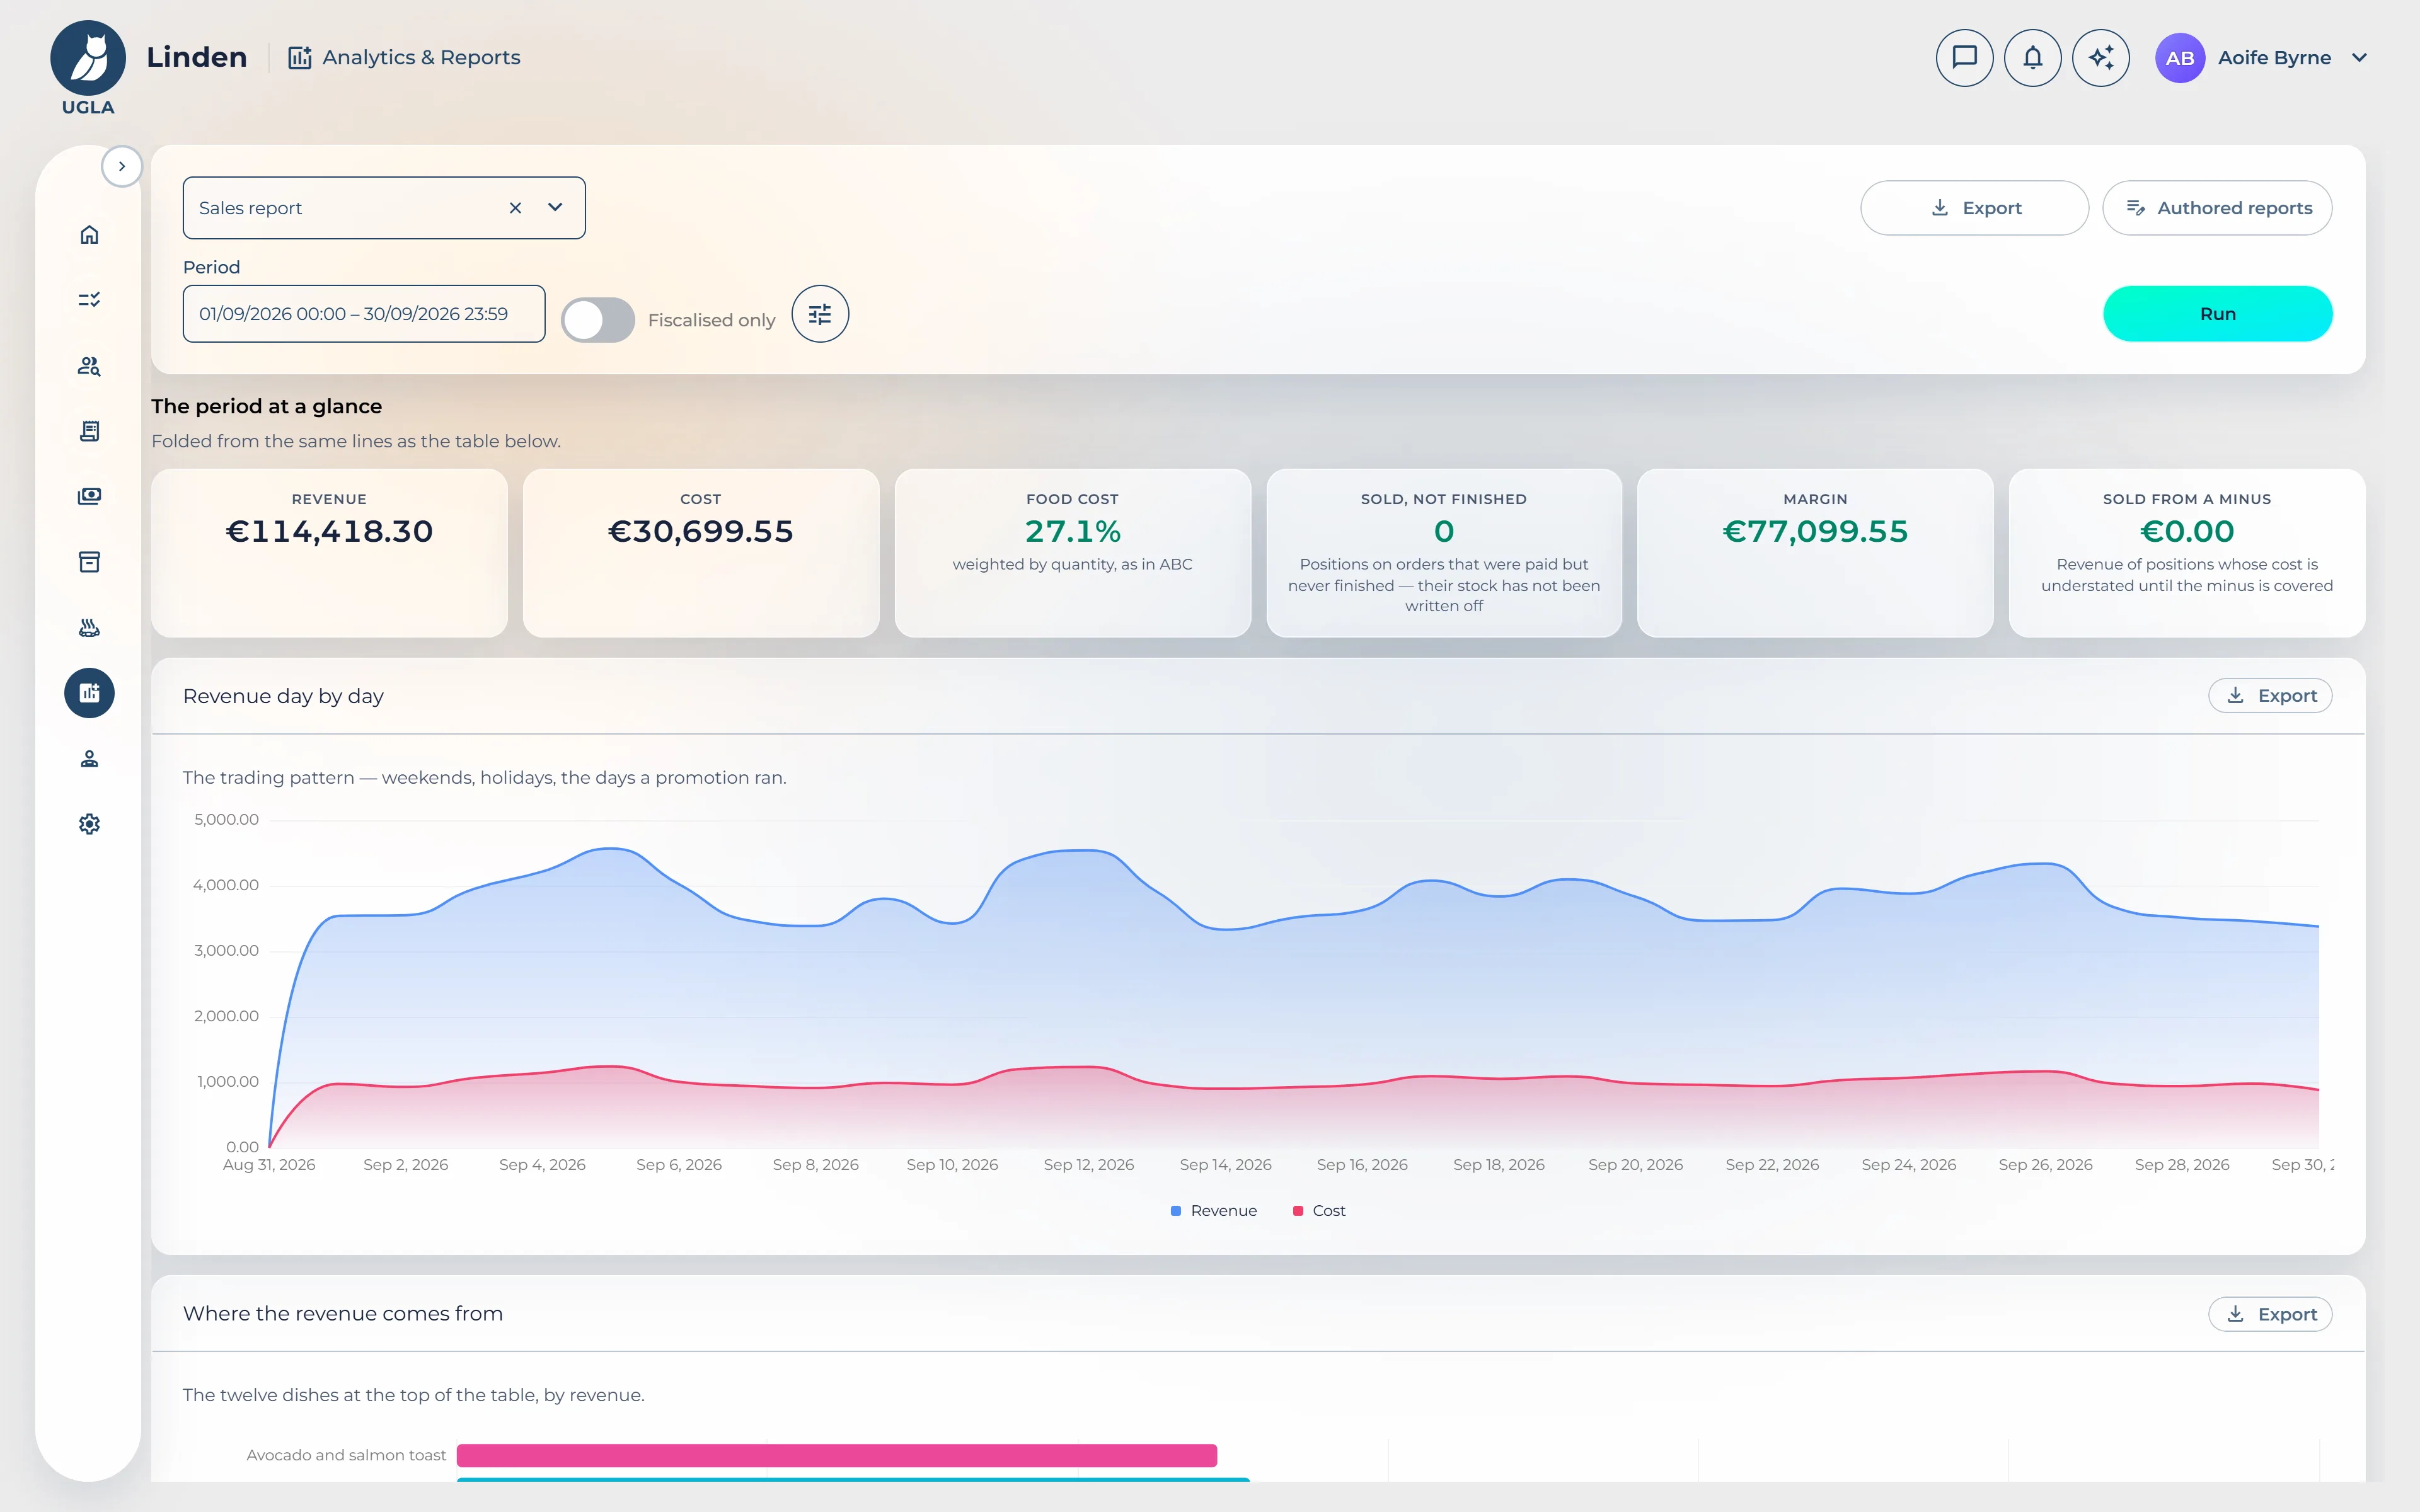Toggle Cost series in chart legend
The image size is (2420, 1512).
click(1318, 1210)
